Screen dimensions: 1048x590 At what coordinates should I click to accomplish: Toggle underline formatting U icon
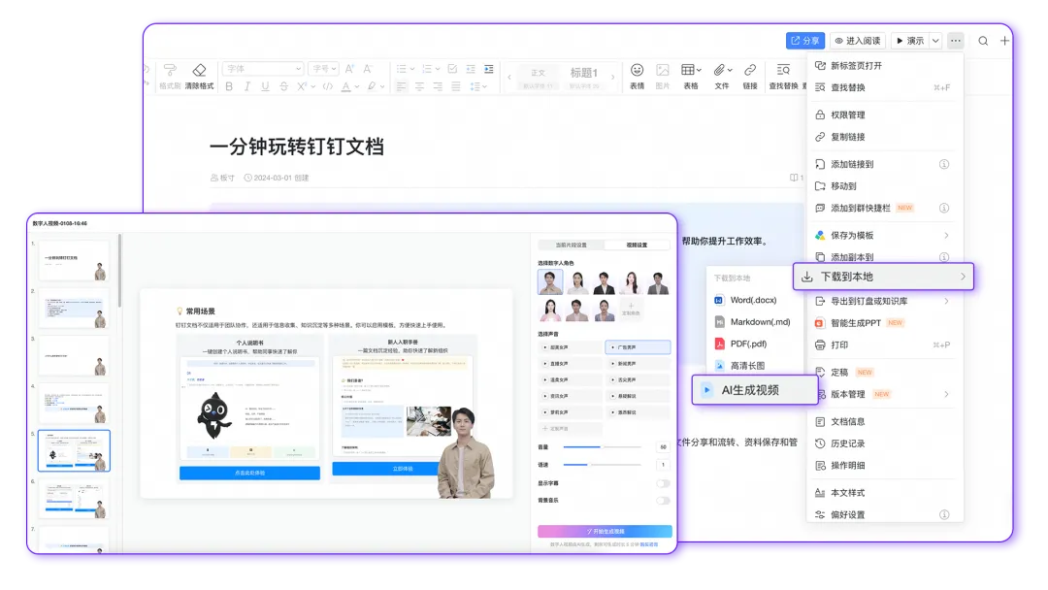point(265,86)
